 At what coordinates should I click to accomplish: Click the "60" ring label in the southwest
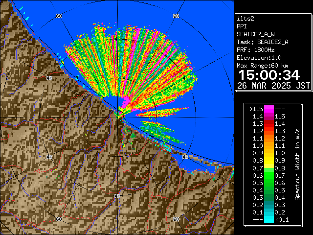59,219
